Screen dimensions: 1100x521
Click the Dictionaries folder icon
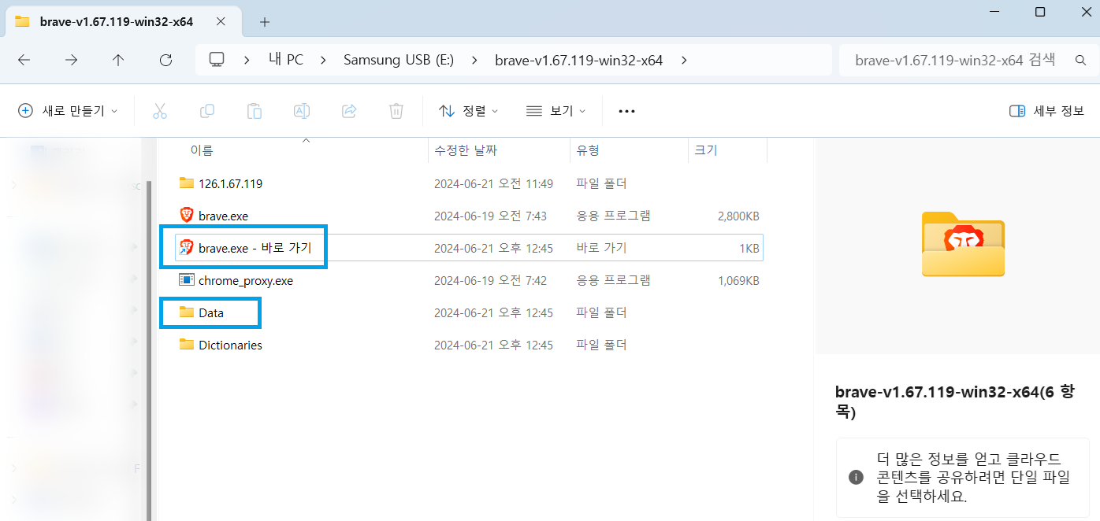click(186, 345)
